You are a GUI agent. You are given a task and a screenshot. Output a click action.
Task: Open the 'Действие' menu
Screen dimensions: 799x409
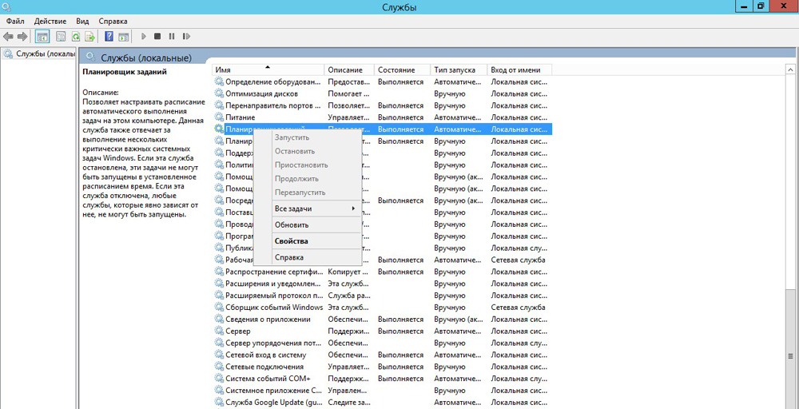pos(50,21)
